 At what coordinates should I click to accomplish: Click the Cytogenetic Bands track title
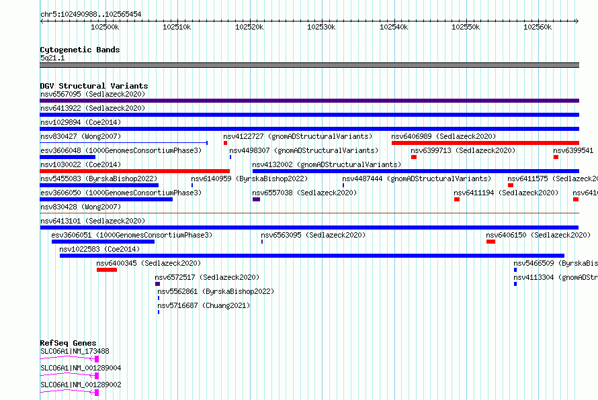pyautogui.click(x=80, y=50)
